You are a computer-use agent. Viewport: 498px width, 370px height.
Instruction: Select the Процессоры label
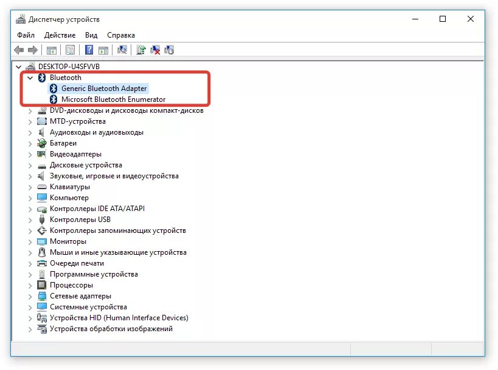coord(72,285)
